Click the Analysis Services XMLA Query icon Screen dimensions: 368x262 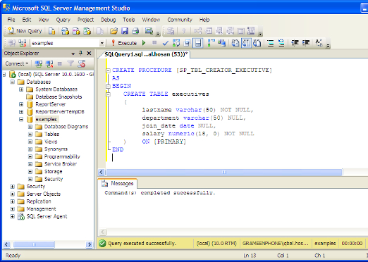[x=87, y=31]
